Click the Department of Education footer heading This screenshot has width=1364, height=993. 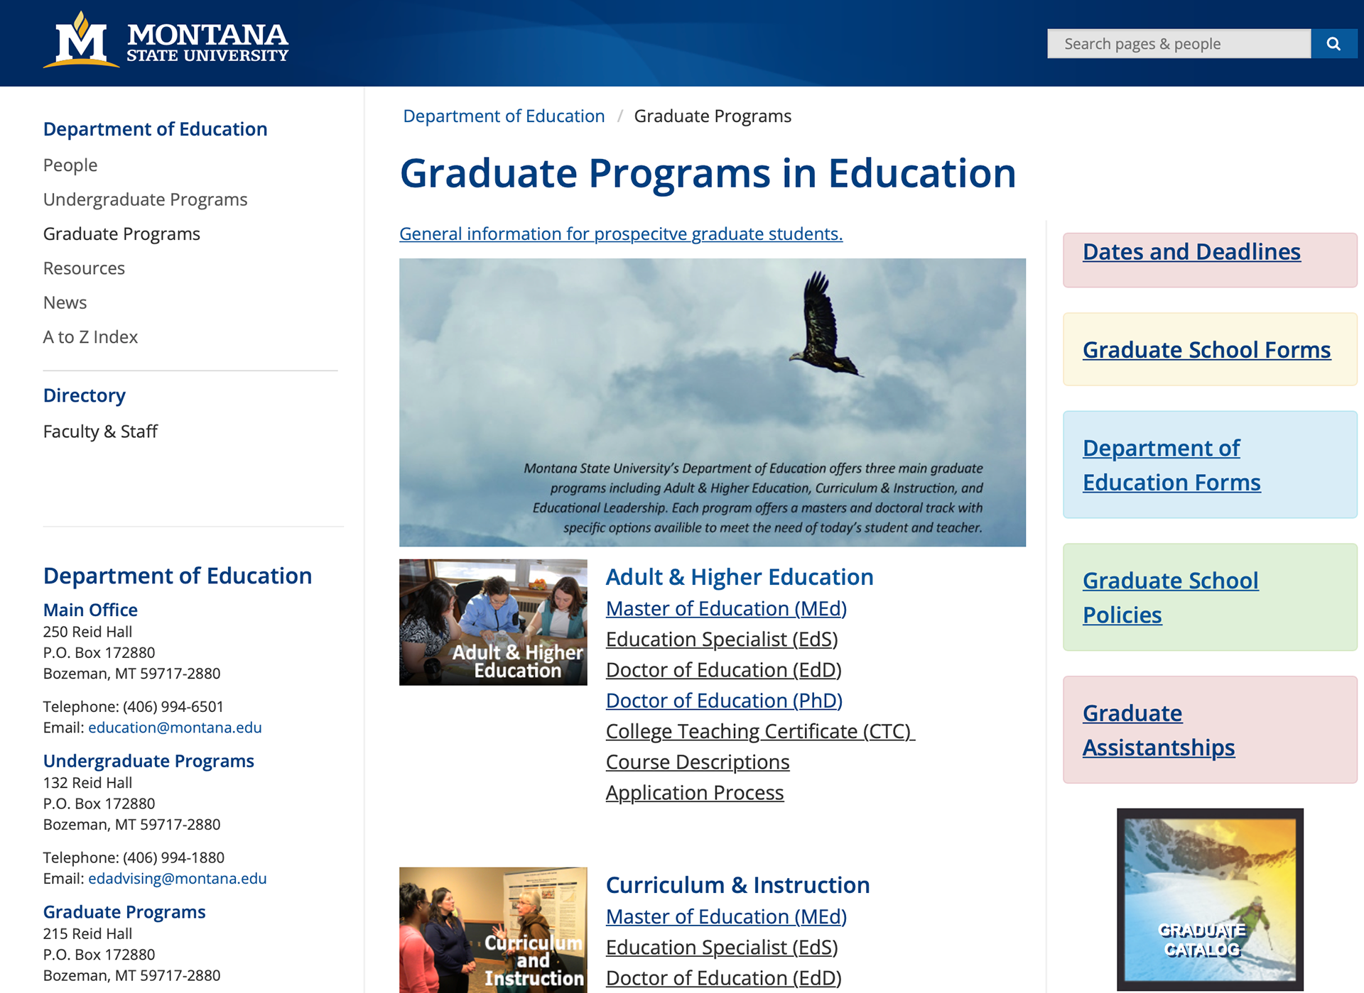[x=178, y=576]
